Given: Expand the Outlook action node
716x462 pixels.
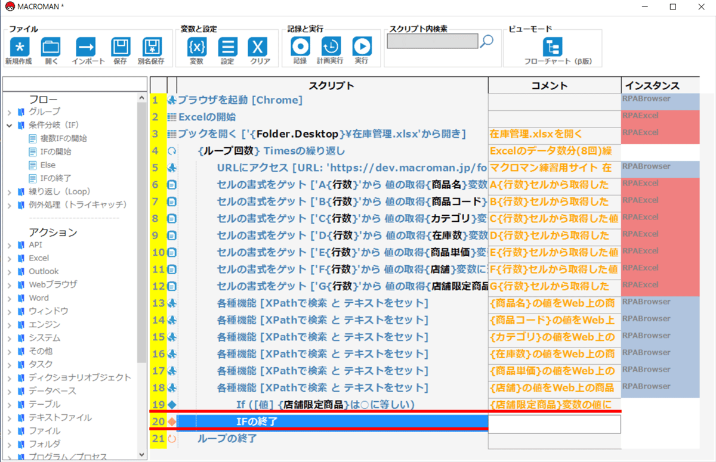Looking at the screenshot, I should click(10, 271).
